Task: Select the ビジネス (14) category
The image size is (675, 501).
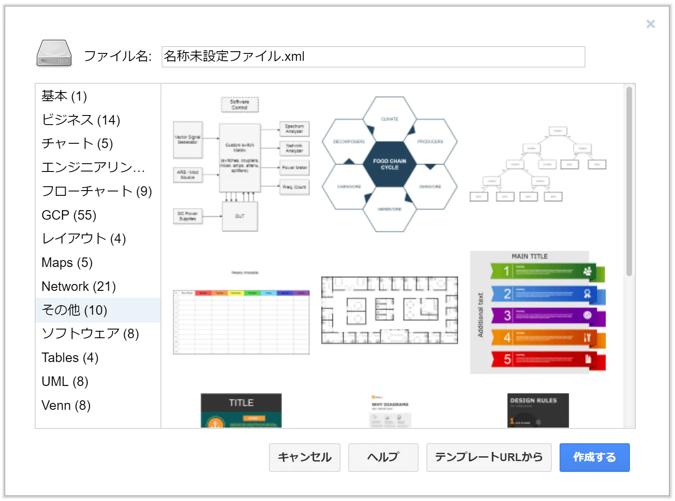Action: pos(98,120)
